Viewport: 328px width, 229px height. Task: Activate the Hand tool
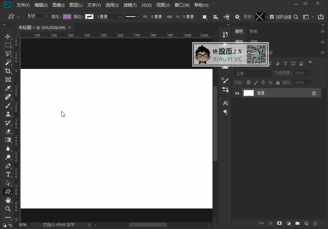[8, 200]
